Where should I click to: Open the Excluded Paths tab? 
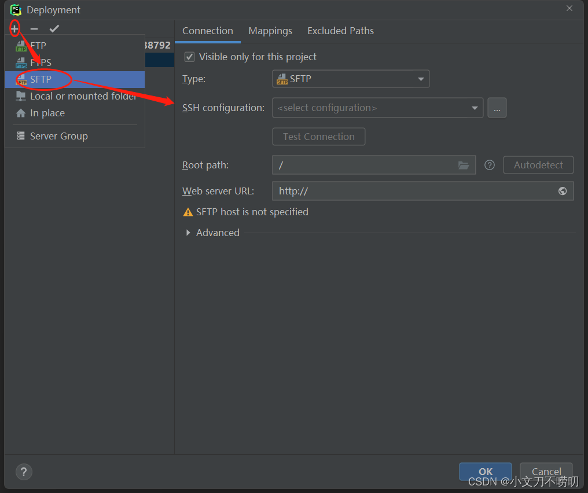point(340,31)
